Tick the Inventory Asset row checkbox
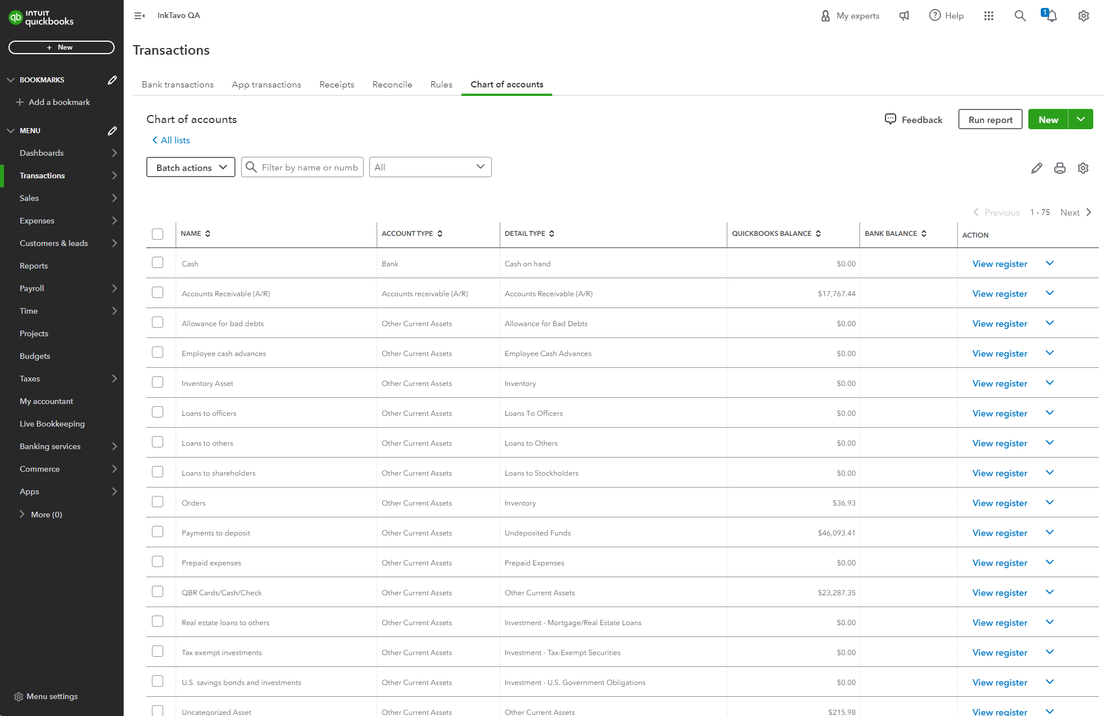This screenshot has width=1104, height=716. pyautogui.click(x=158, y=383)
